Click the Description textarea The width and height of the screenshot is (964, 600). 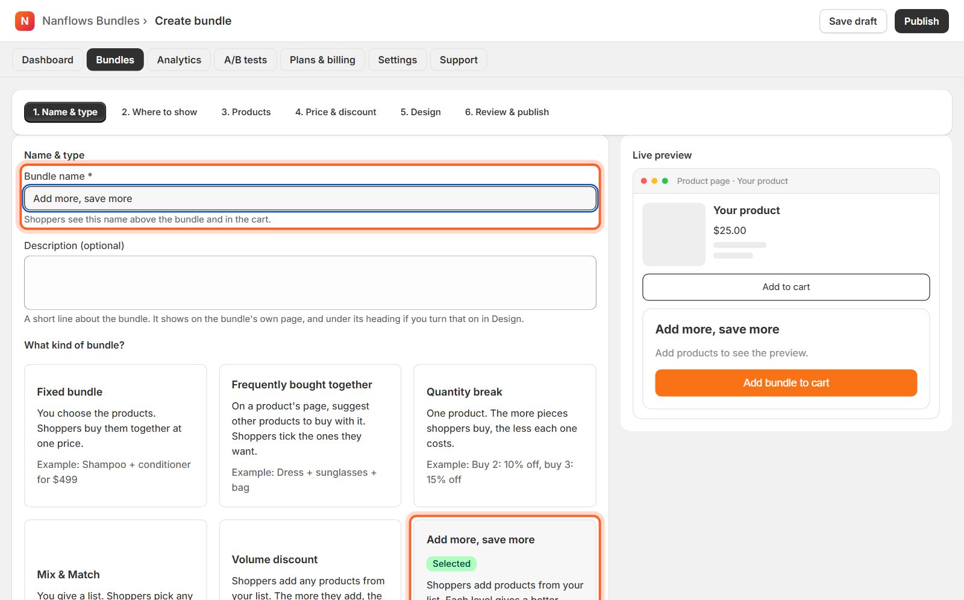pyautogui.click(x=310, y=283)
